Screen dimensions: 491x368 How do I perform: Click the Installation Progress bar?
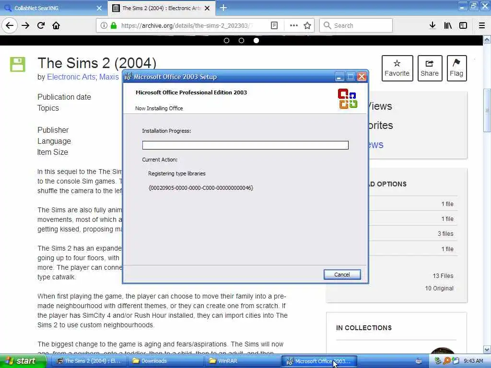[x=245, y=145]
